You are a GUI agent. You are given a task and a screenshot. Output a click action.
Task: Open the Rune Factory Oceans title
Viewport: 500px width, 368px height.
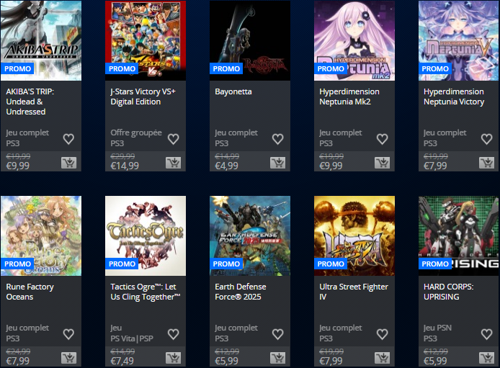coord(30,292)
